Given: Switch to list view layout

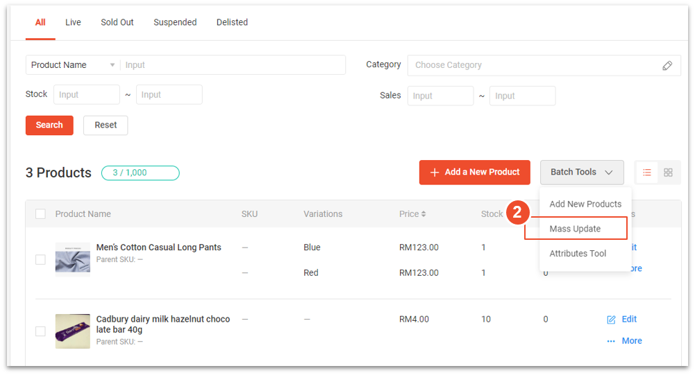Looking at the screenshot, I should point(647,173).
